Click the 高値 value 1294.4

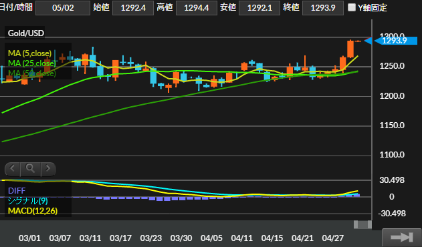click(197, 8)
